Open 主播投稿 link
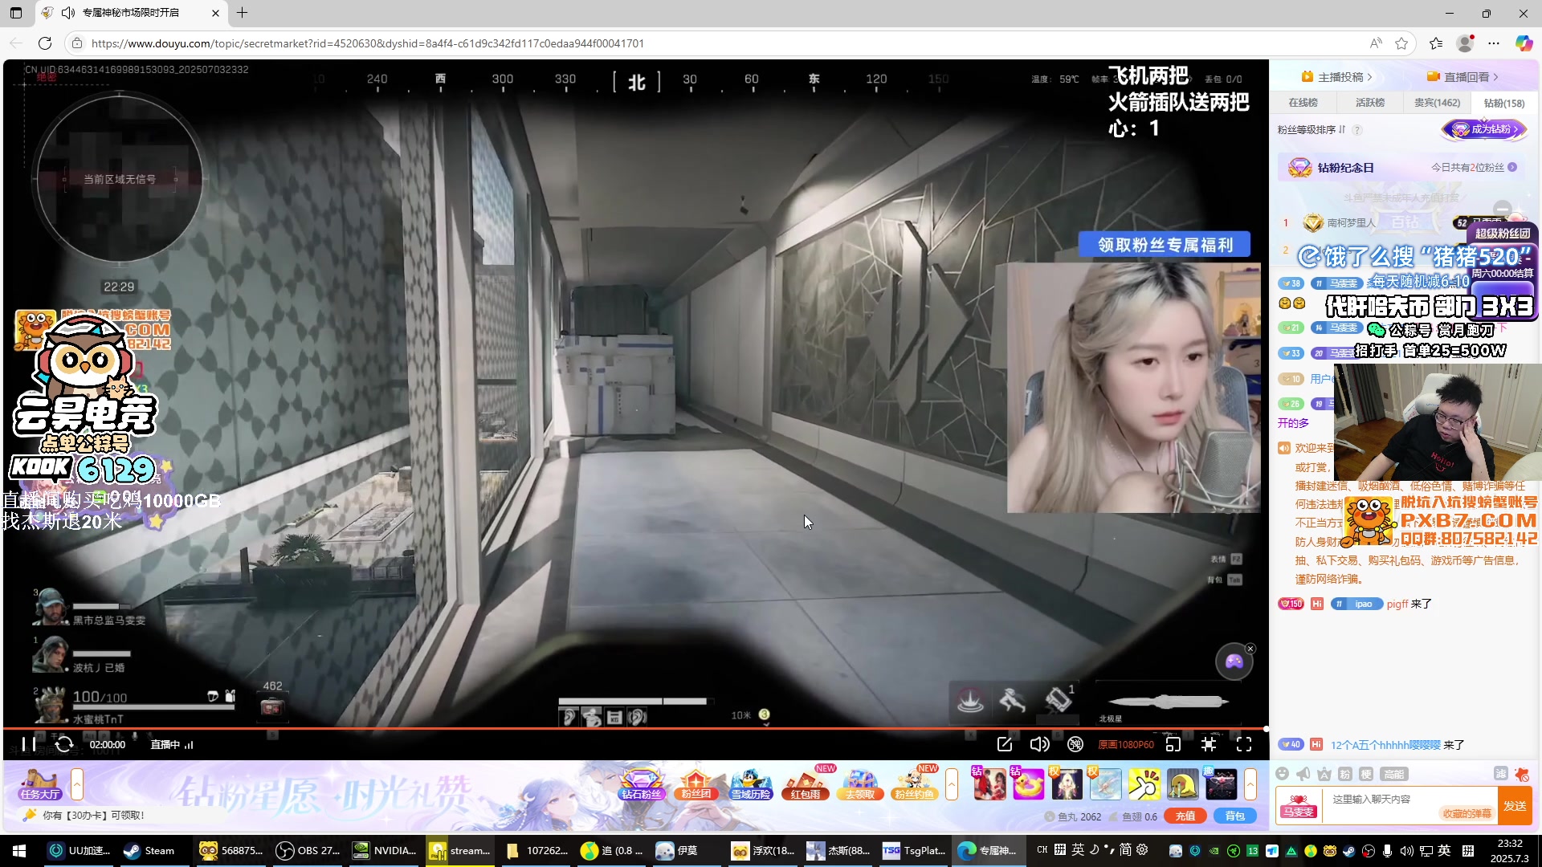This screenshot has height=867, width=1542. (1336, 77)
